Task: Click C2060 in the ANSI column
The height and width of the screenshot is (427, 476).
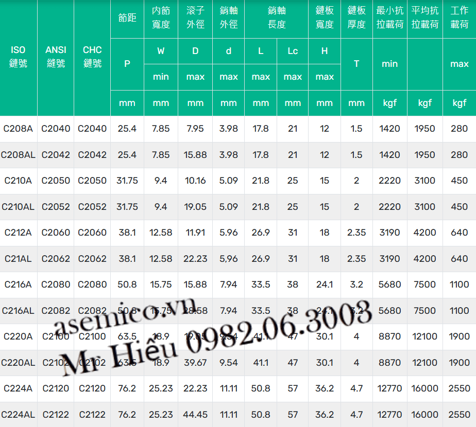Action: 56,233
